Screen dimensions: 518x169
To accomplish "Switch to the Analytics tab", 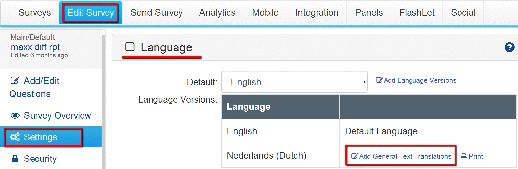I will tap(217, 13).
